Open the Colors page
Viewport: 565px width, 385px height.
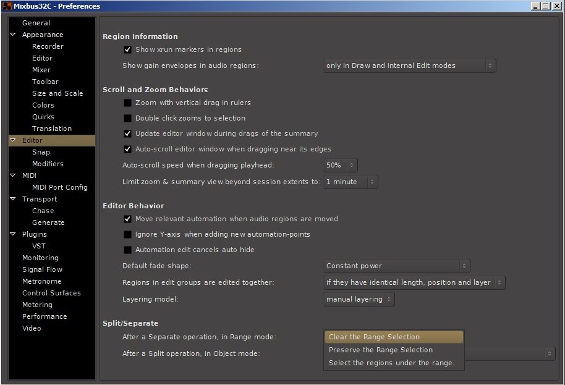(x=43, y=105)
